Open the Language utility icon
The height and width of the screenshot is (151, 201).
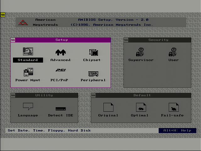point(28,107)
